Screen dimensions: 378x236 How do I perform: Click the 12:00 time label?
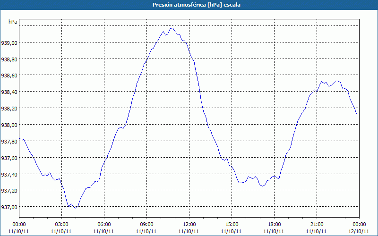click(x=189, y=225)
